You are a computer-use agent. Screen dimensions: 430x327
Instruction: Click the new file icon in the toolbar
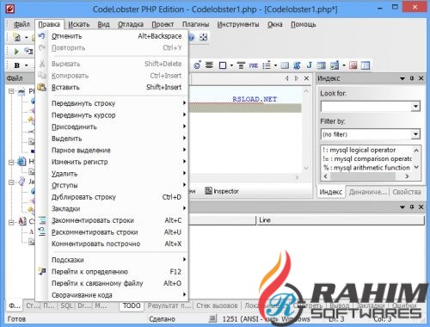coord(17,37)
